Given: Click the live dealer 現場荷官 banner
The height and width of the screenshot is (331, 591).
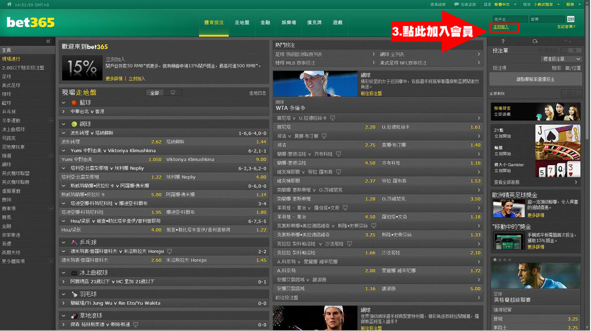Looking at the screenshot, I should [535, 111].
